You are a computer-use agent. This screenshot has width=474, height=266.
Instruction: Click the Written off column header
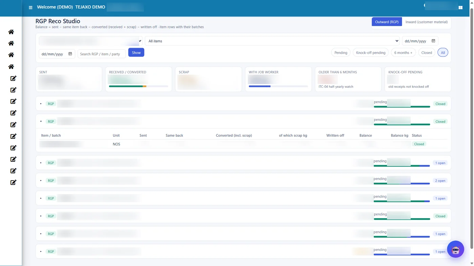(335, 135)
